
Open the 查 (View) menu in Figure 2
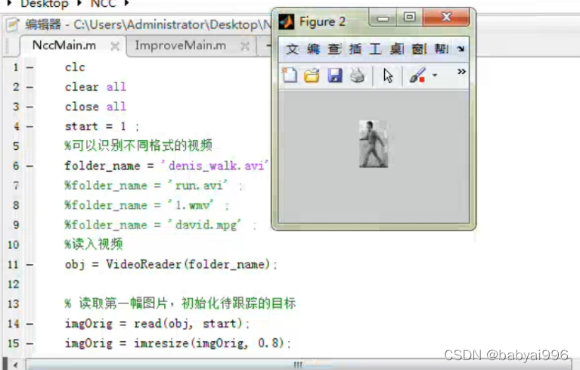tap(334, 49)
